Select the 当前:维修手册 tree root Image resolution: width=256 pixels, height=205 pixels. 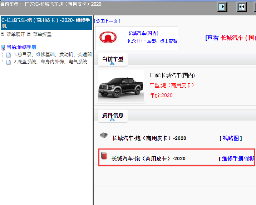pyautogui.click(x=21, y=47)
